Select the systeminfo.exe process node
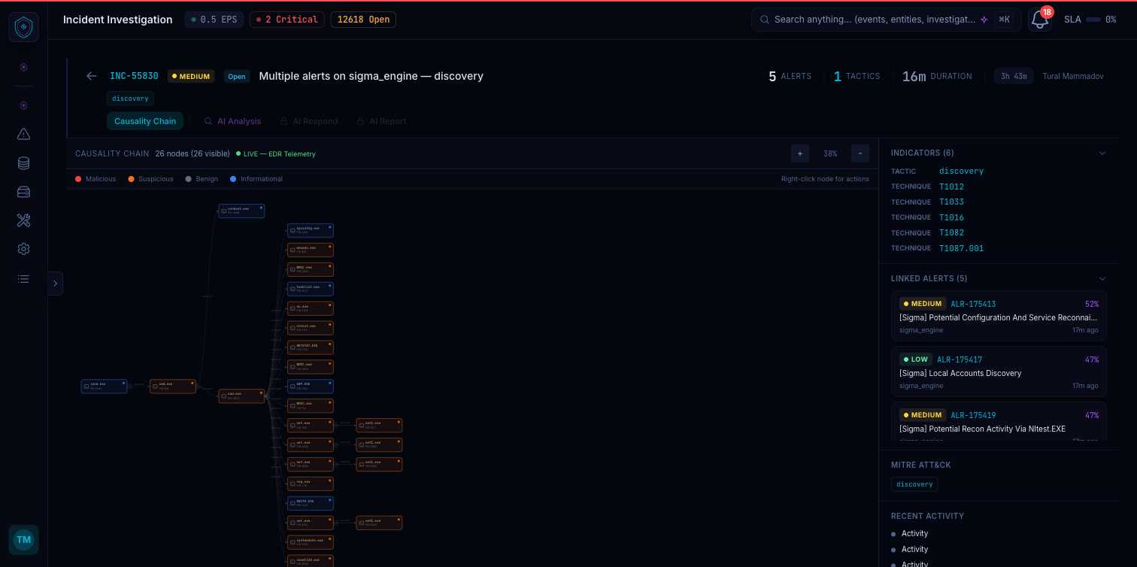Viewport: 1137px width, 567px height. 311,542
